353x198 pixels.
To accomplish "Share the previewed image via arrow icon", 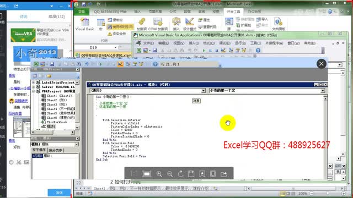I will pyautogui.click(x=223, y=174).
